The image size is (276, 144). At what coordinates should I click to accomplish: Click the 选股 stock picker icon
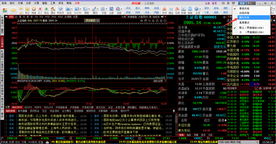[118, 9]
